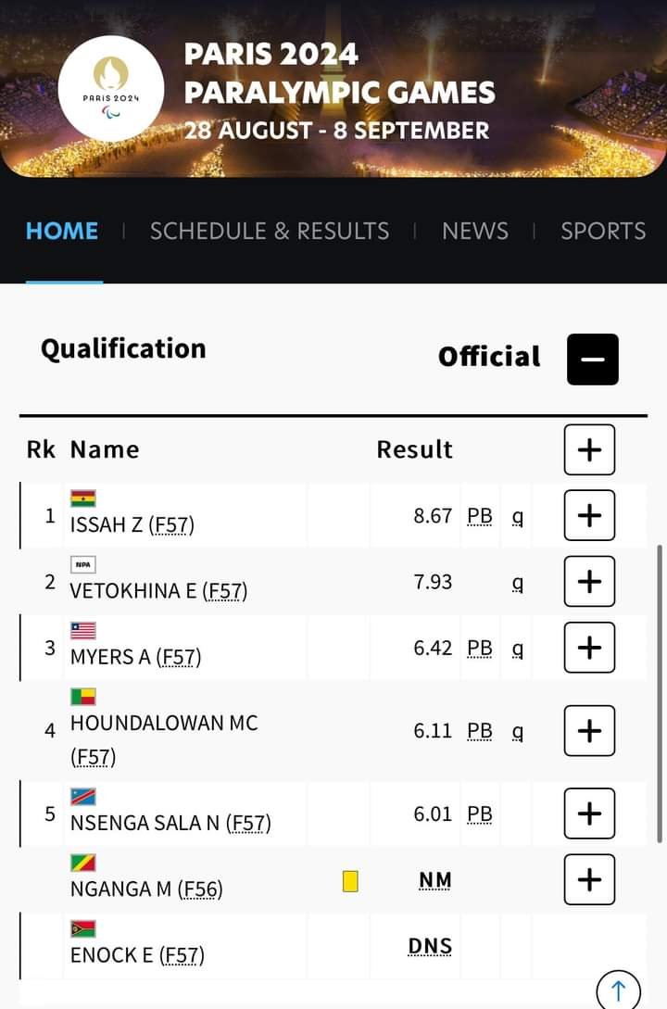The image size is (667, 1009).
Task: Expand details for Issah Z result
Action: (x=589, y=515)
